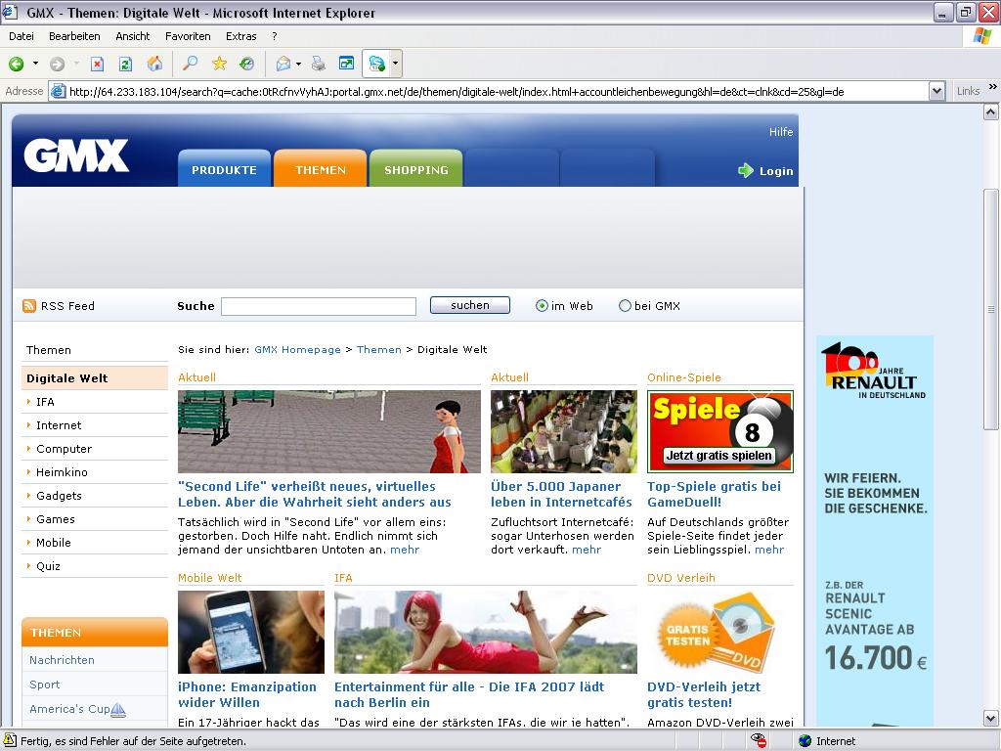Open the Games sidebar item

[56, 519]
